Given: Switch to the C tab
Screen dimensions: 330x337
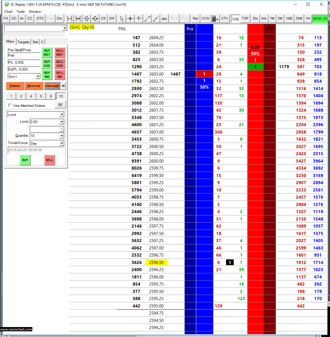Looking at the screenshot, I should click(42, 42).
